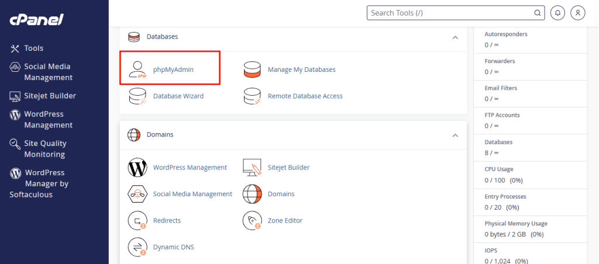Focus the Search Tools input field
This screenshot has height=264, width=599.
tap(456, 13)
